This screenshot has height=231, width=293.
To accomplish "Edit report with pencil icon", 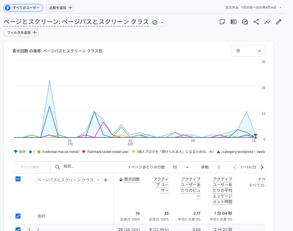I will (279, 22).
